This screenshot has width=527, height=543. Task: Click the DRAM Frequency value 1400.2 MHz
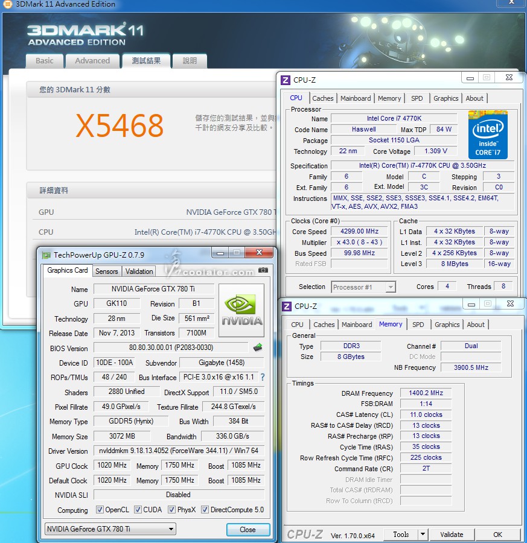point(426,393)
